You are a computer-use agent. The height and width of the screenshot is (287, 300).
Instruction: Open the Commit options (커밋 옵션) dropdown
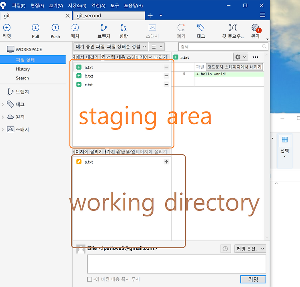[x=250, y=249]
